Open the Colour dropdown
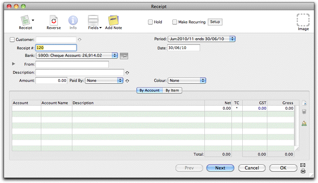Screen dimensions: 318x183 [x=187, y=81]
